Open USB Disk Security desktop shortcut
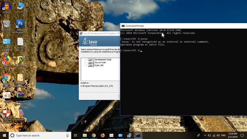The width and height of the screenshot is (247, 139). (7, 116)
